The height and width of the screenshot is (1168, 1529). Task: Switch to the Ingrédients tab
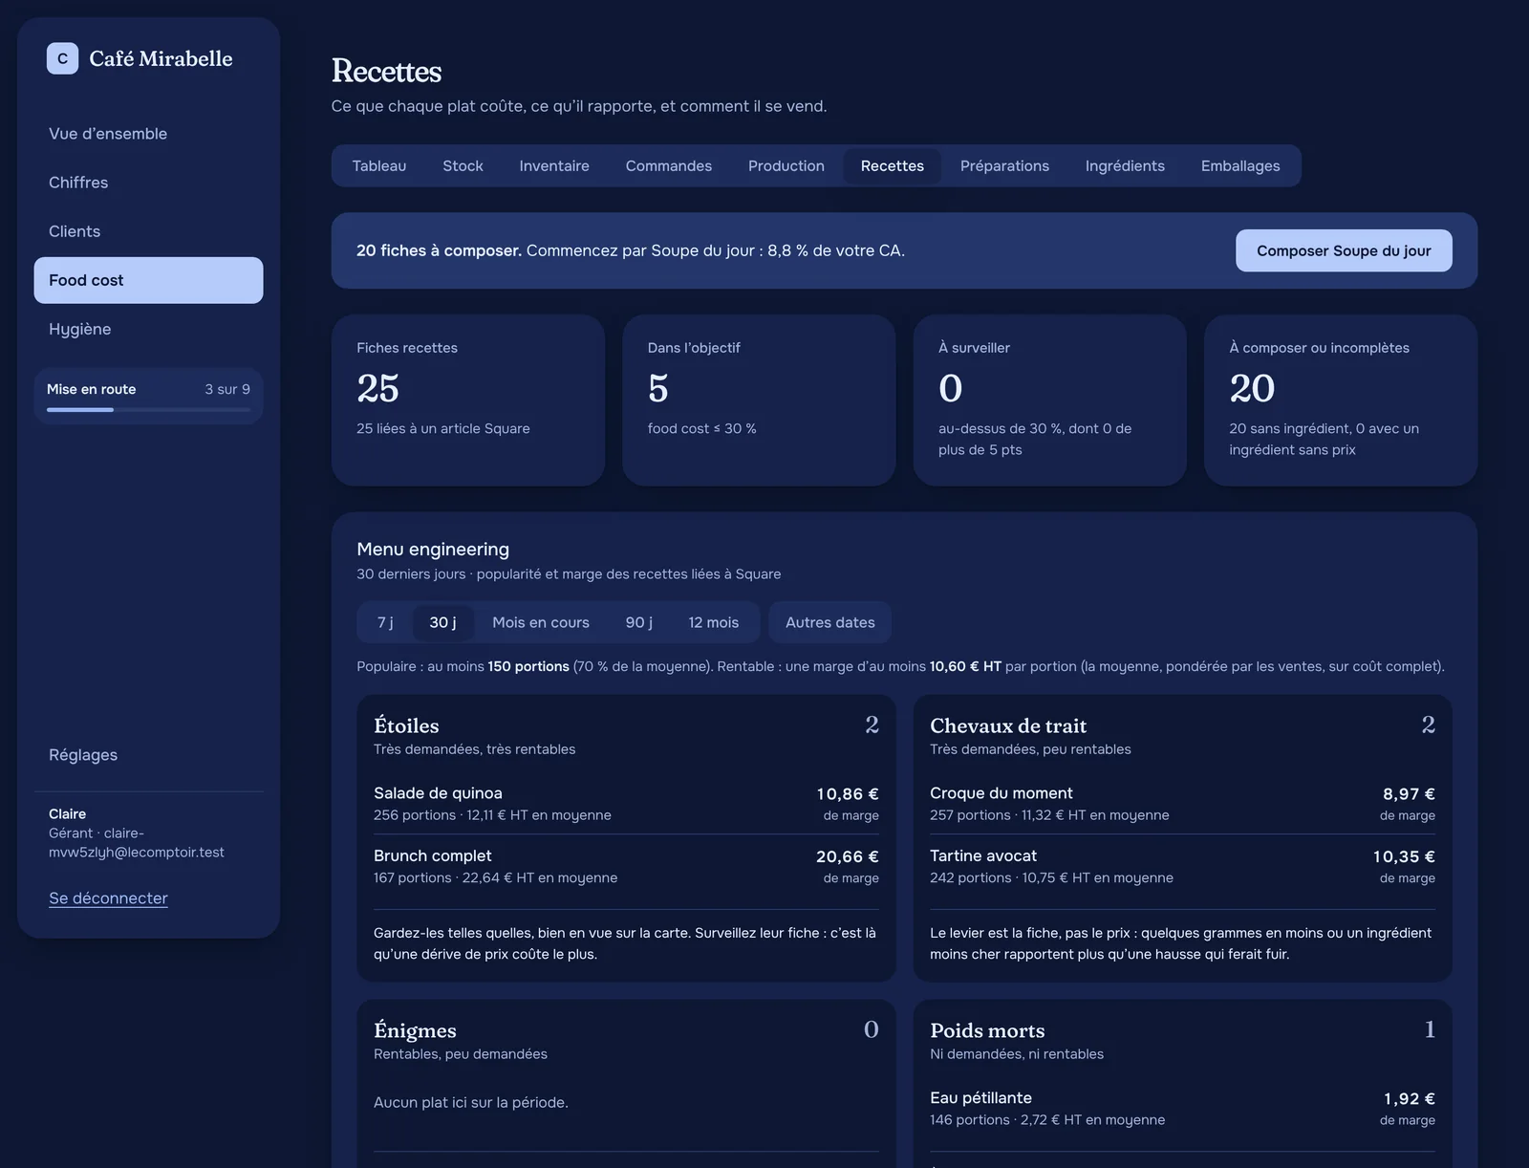(1125, 166)
